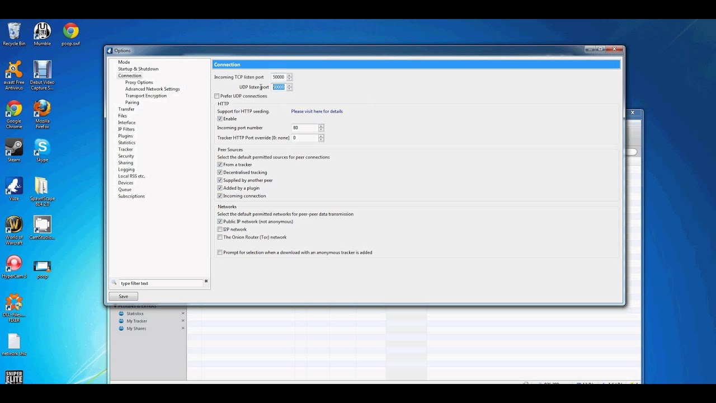Select the poop.swf file icon

click(x=70, y=34)
